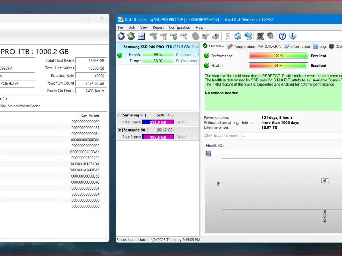Click the speaker sound toolbar icon
The height and width of the screenshot is (256, 342).
click(x=270, y=36)
